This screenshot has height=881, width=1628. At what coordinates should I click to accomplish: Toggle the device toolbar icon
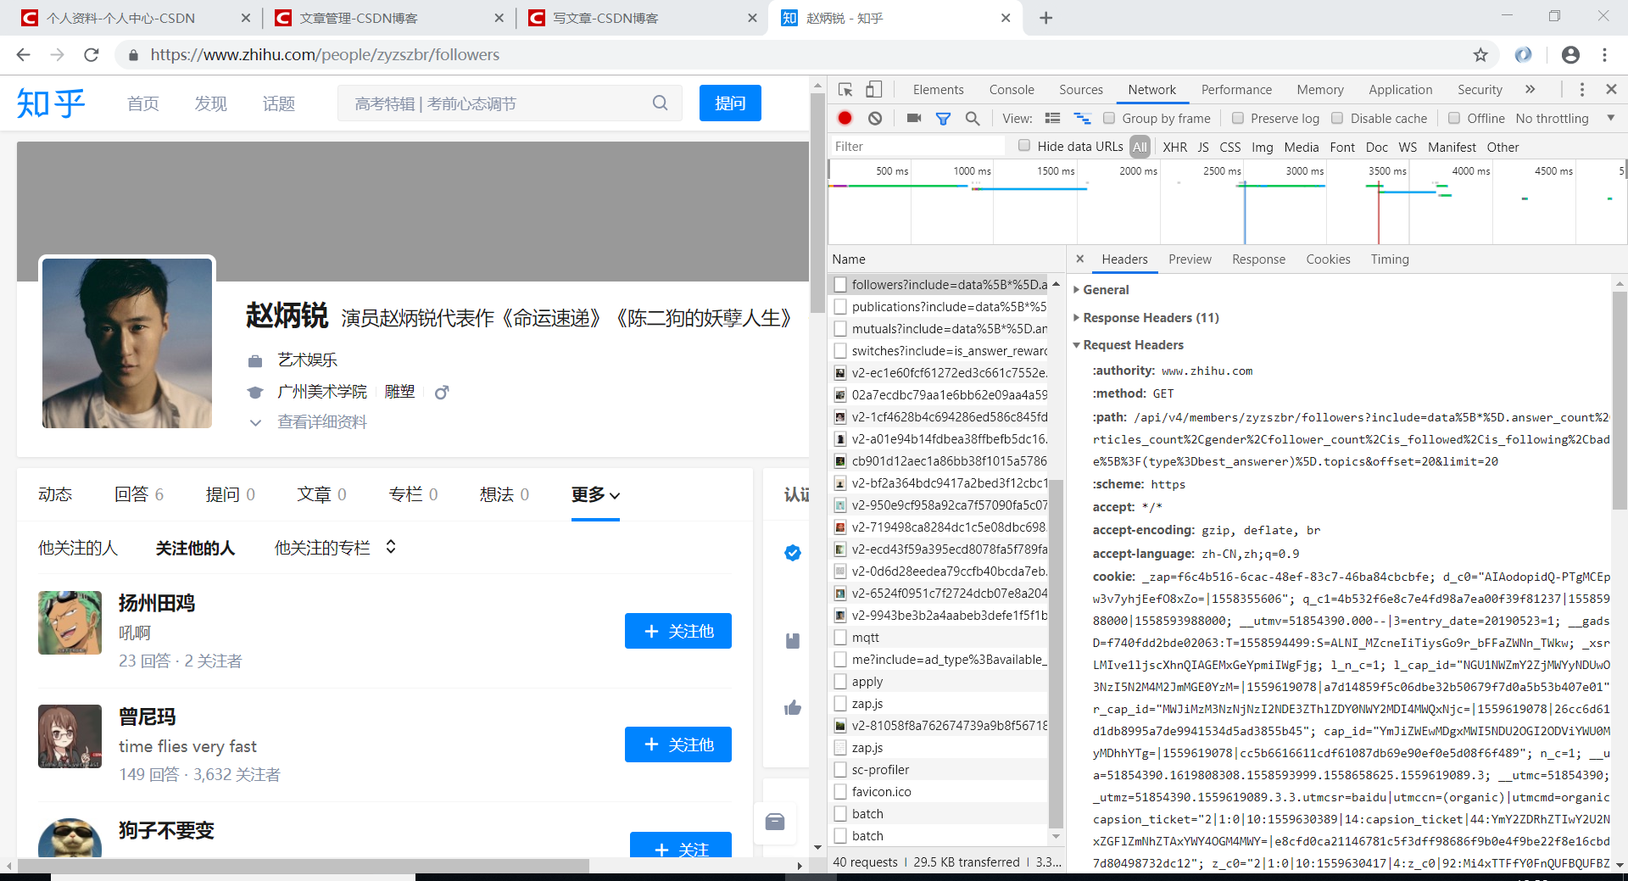874,89
